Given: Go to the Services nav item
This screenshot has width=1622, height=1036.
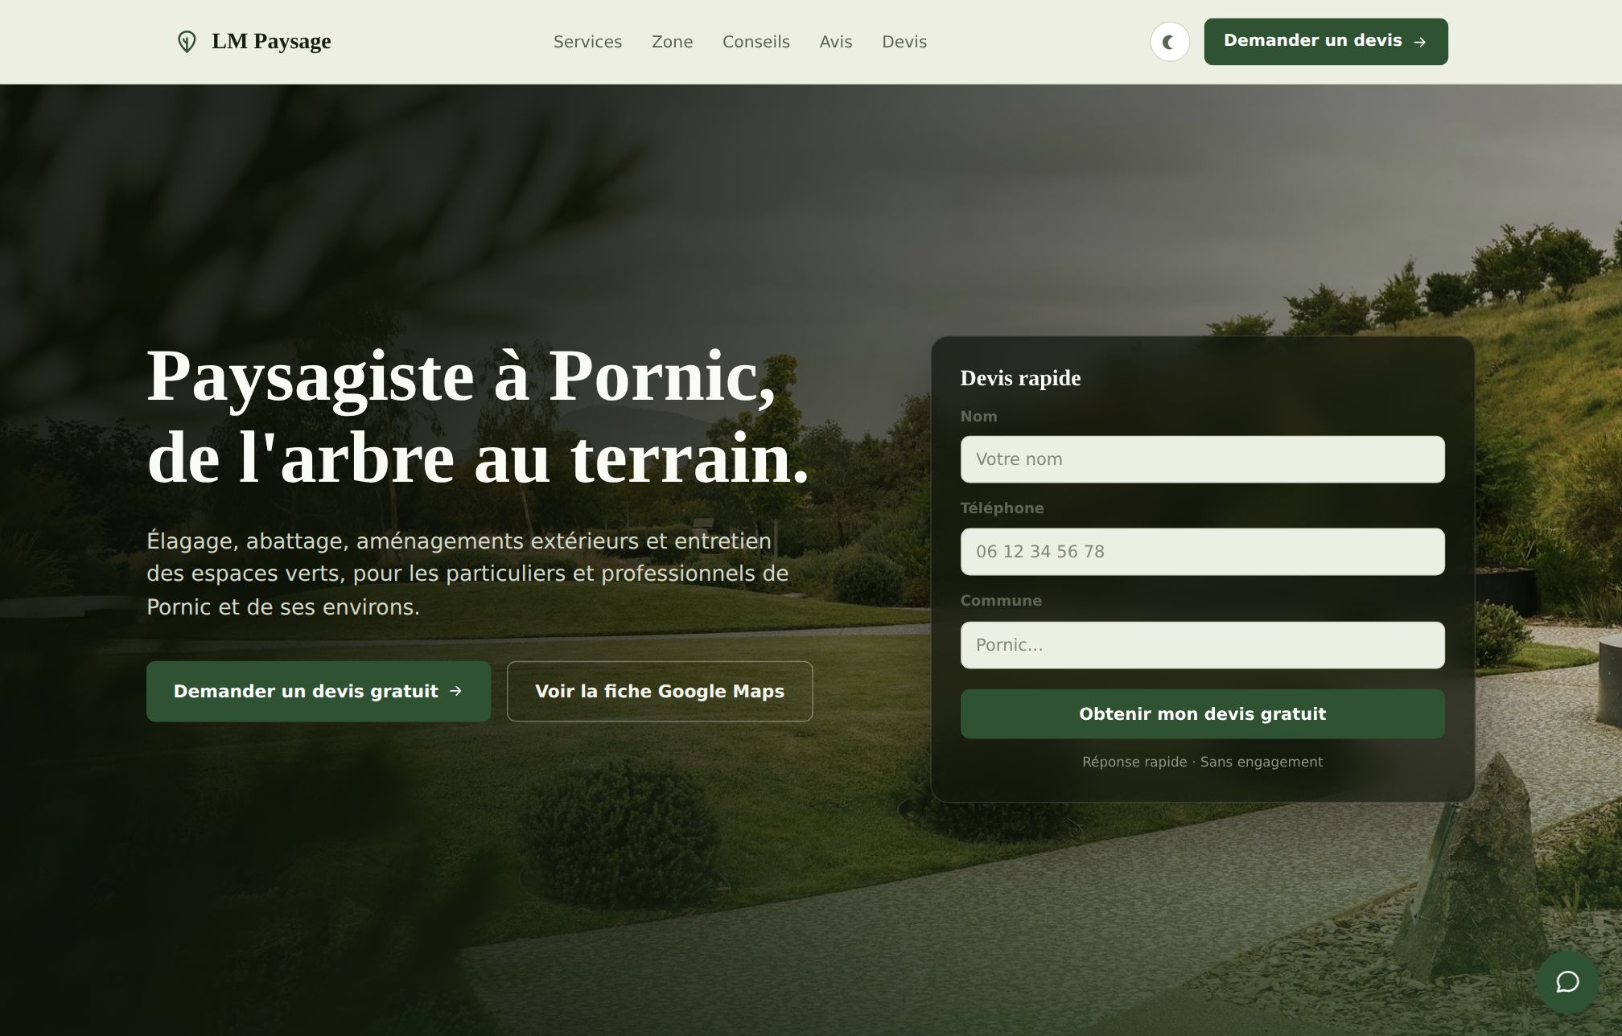Looking at the screenshot, I should pyautogui.click(x=587, y=42).
